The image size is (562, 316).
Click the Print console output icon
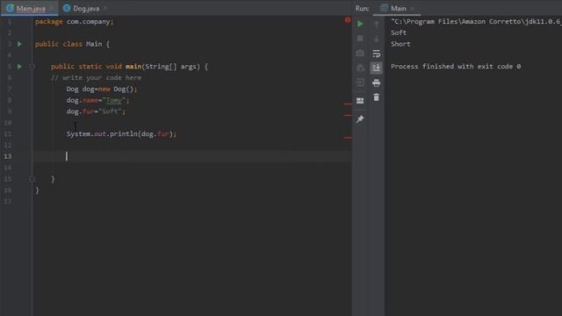(x=377, y=83)
